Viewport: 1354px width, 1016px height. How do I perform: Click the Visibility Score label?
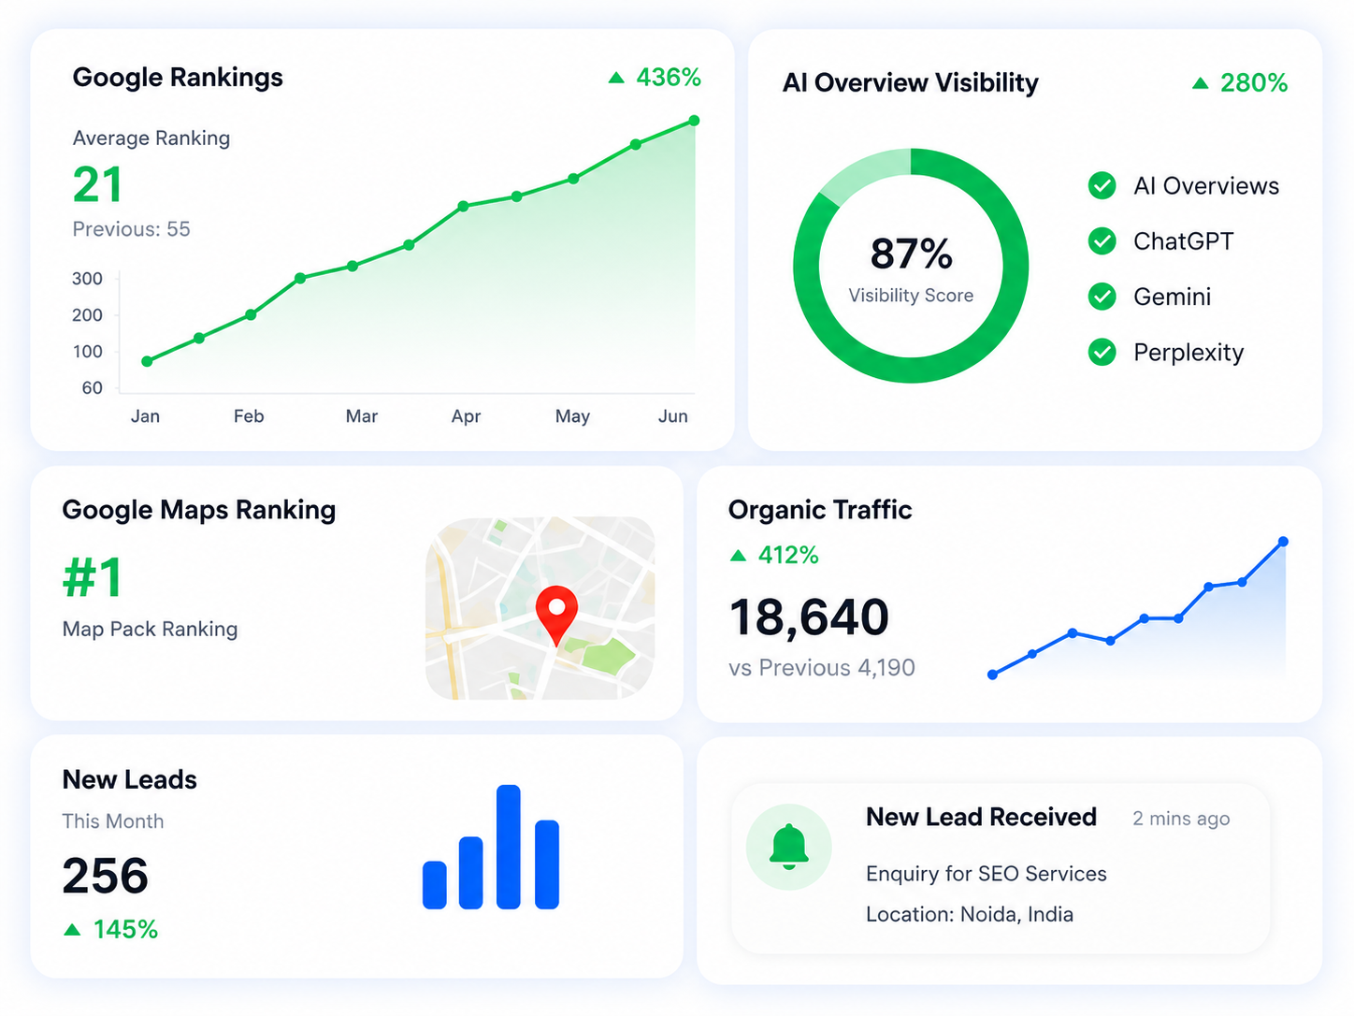point(911,296)
